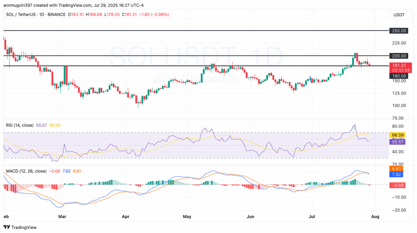Image resolution: width=417 pixels, height=233 pixels.
Task: Select the 250.00 horizontal line price label
Action: 398,31
